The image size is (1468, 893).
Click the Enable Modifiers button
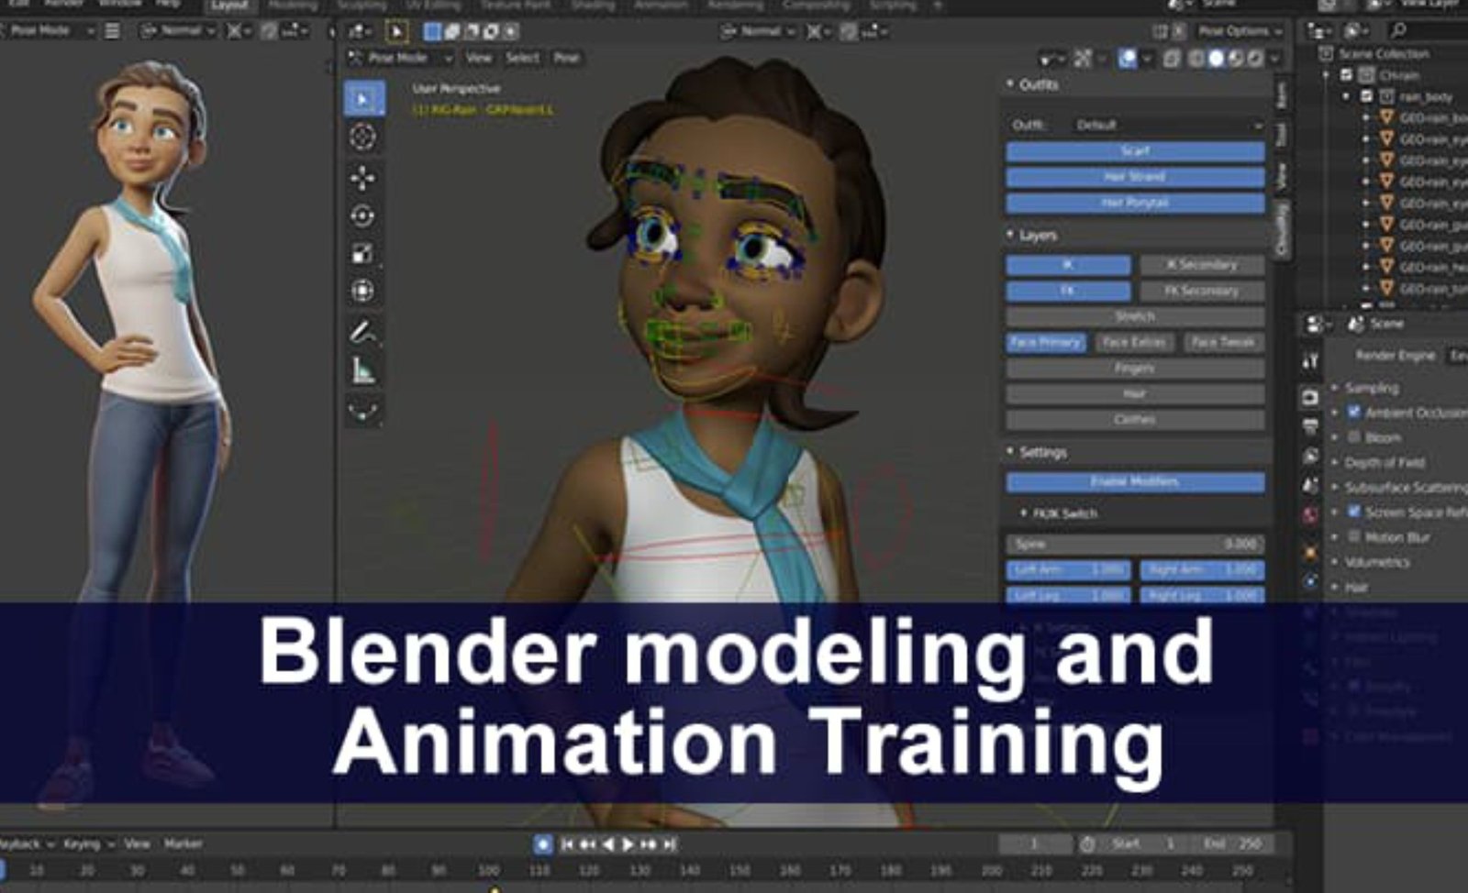click(x=1135, y=482)
